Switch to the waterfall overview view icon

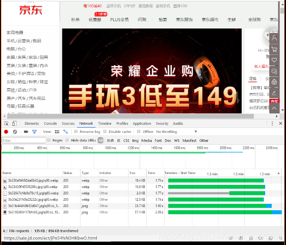[65, 132]
